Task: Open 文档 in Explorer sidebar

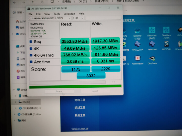Action: coord(21,59)
